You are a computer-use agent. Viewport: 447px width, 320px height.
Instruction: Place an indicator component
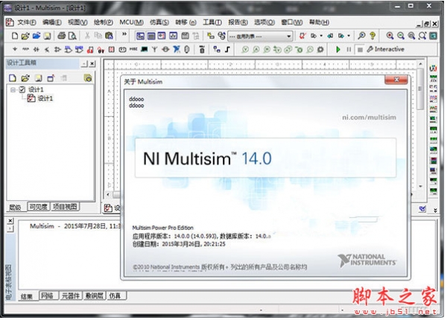coord(112,49)
